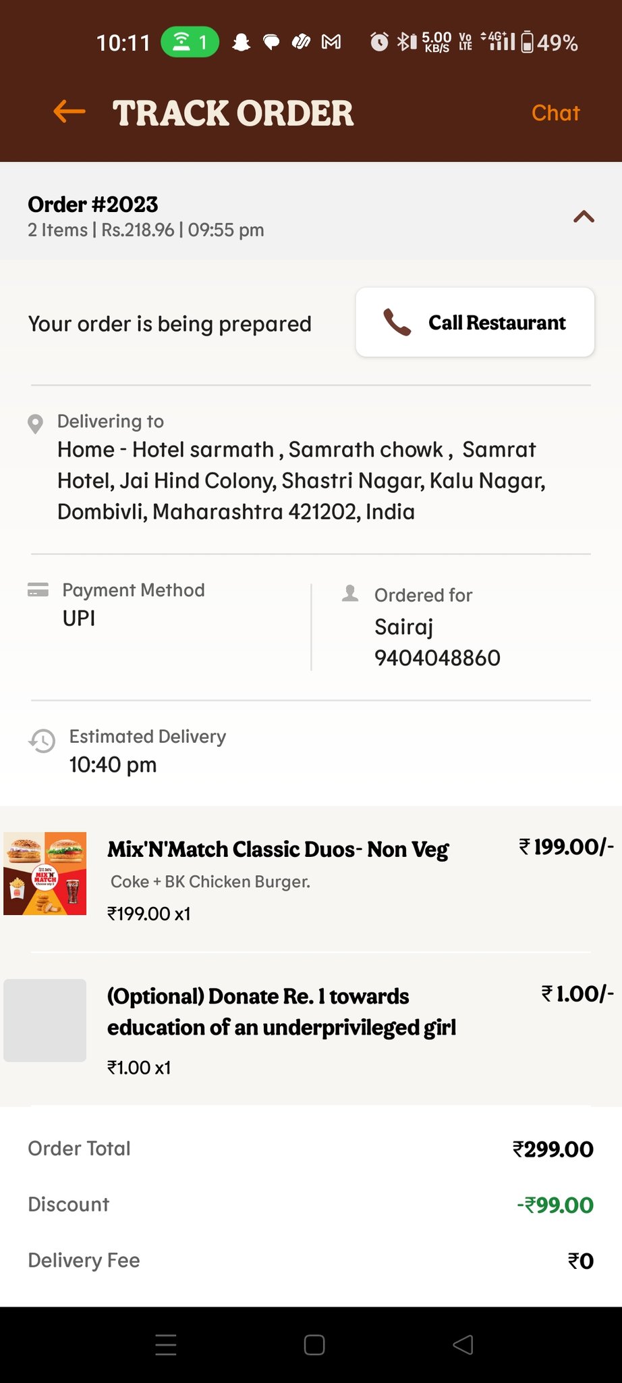Viewport: 622px width, 1383px height.
Task: Tap the orange back arrow
Action: 69,112
